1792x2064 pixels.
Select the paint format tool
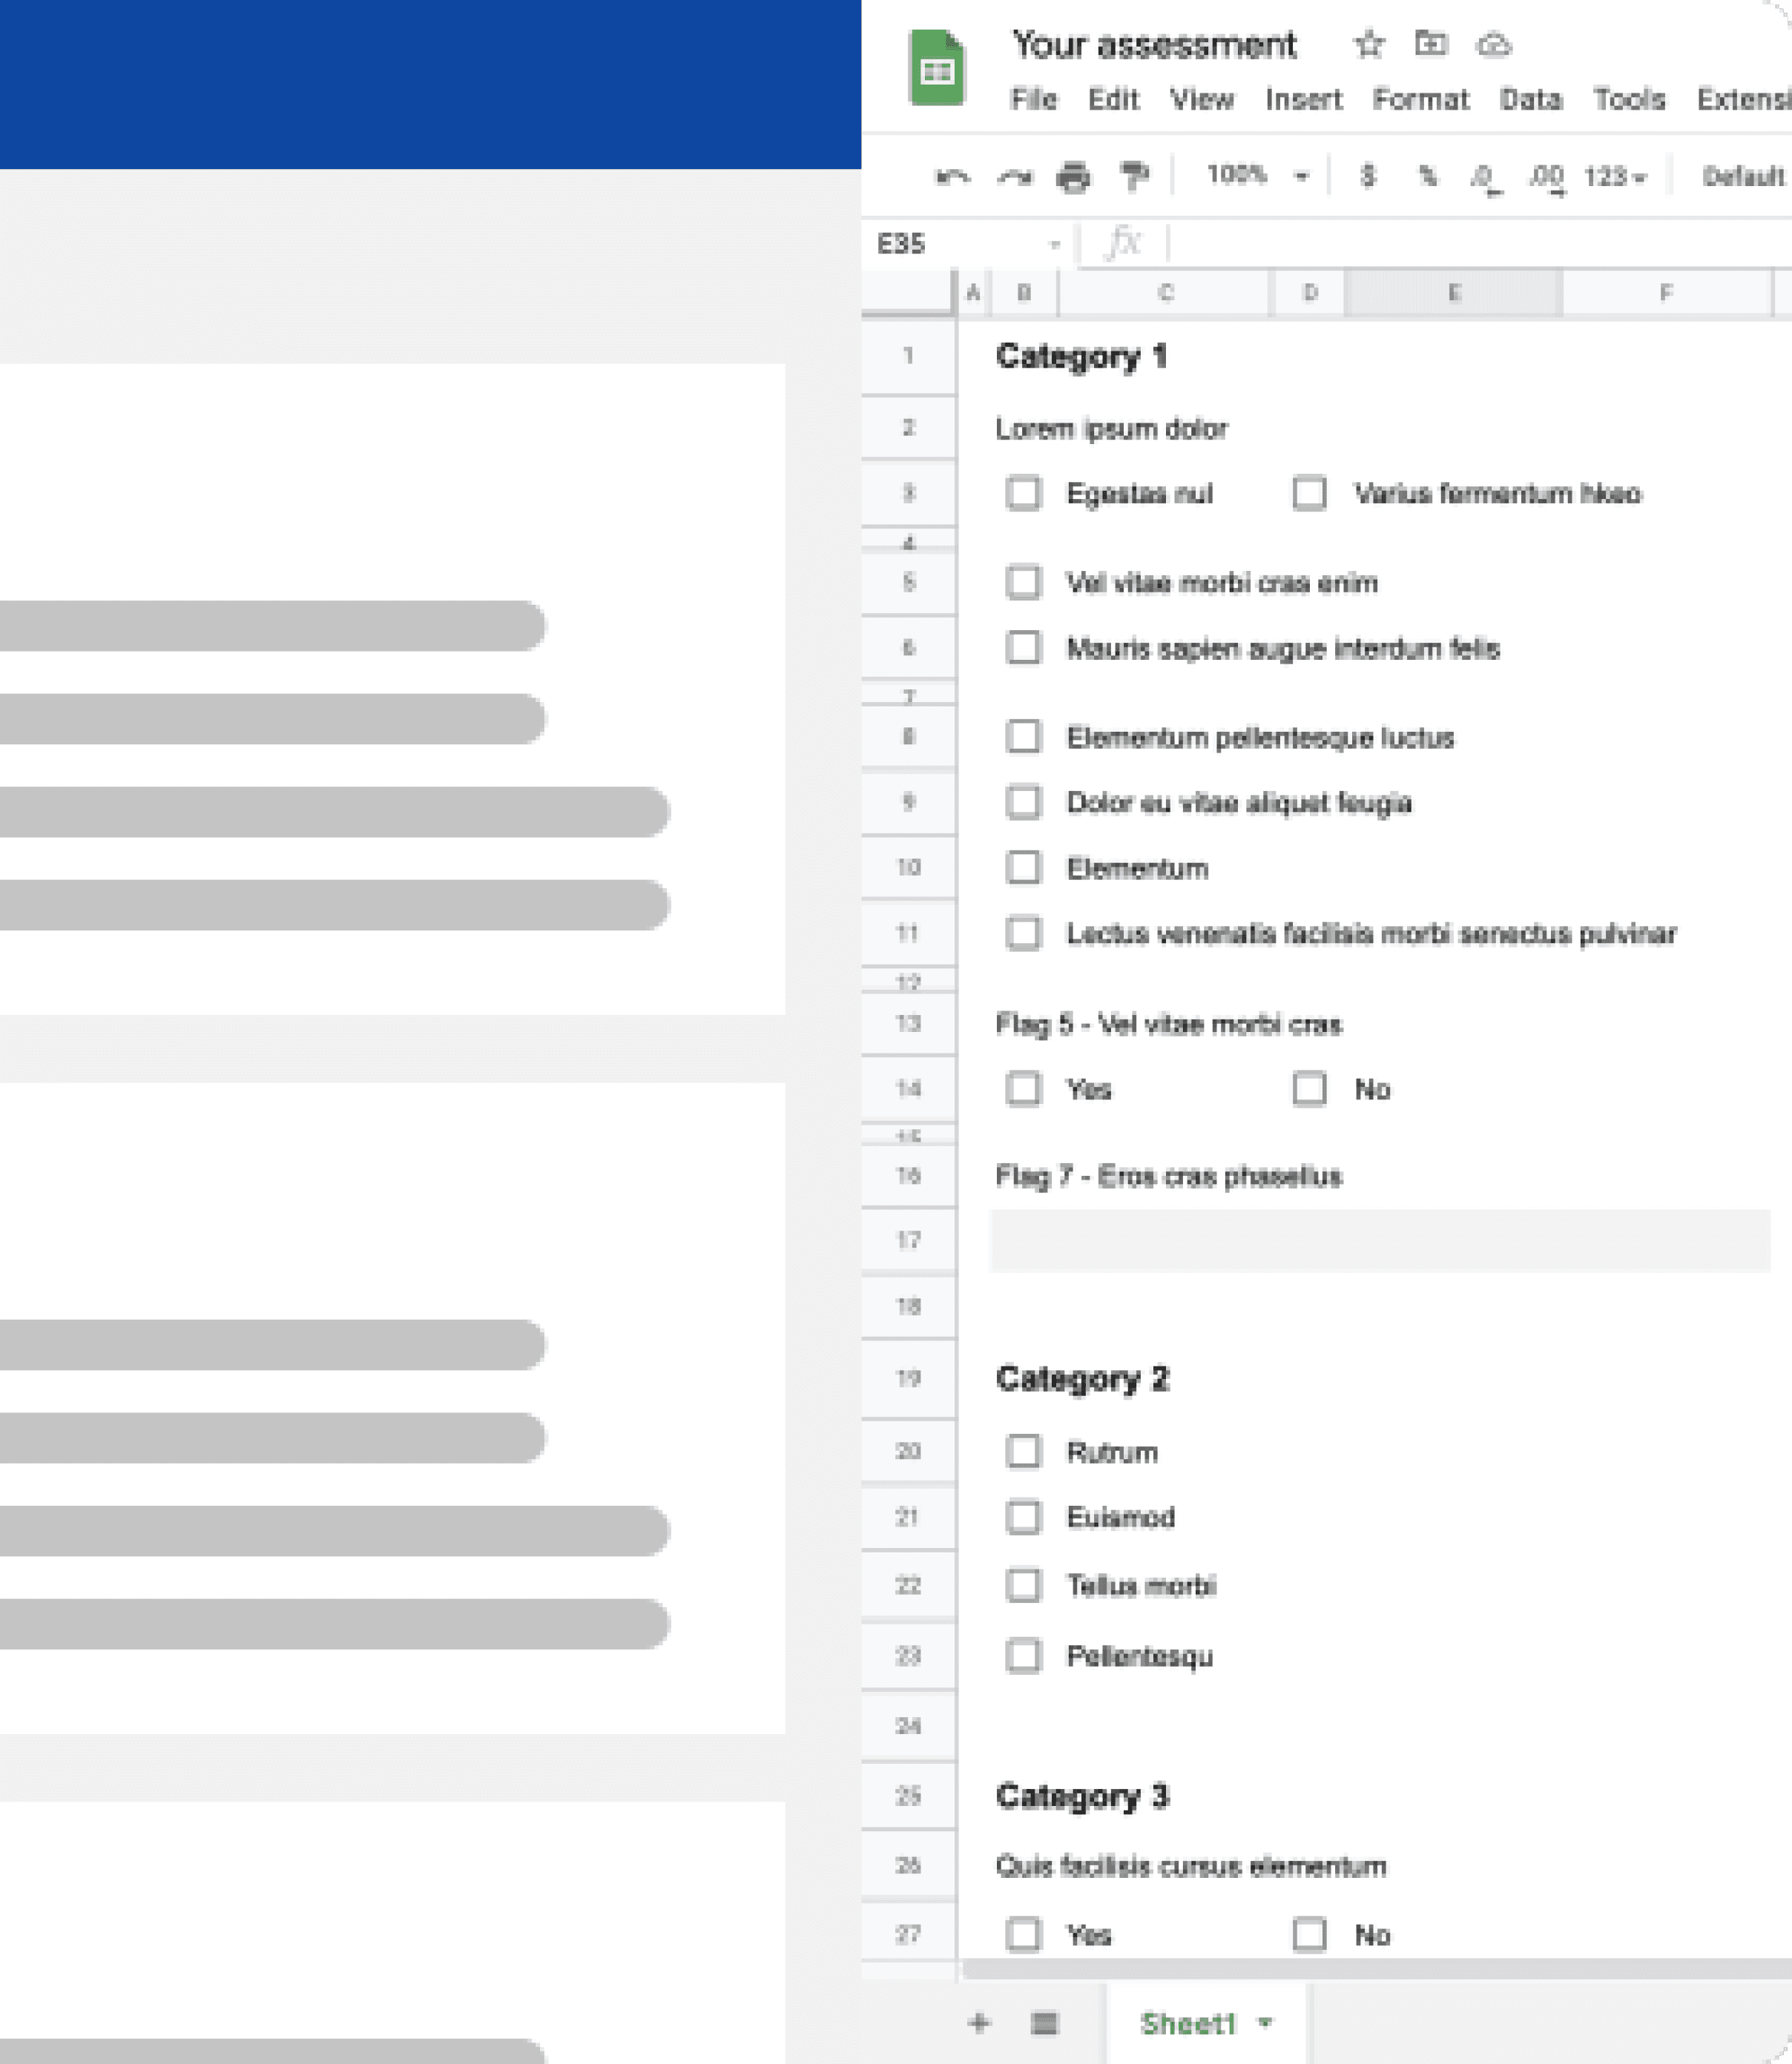click(1134, 177)
